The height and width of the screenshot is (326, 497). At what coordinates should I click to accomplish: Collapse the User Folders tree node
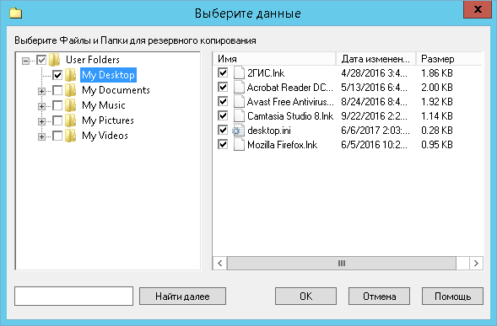[25, 61]
